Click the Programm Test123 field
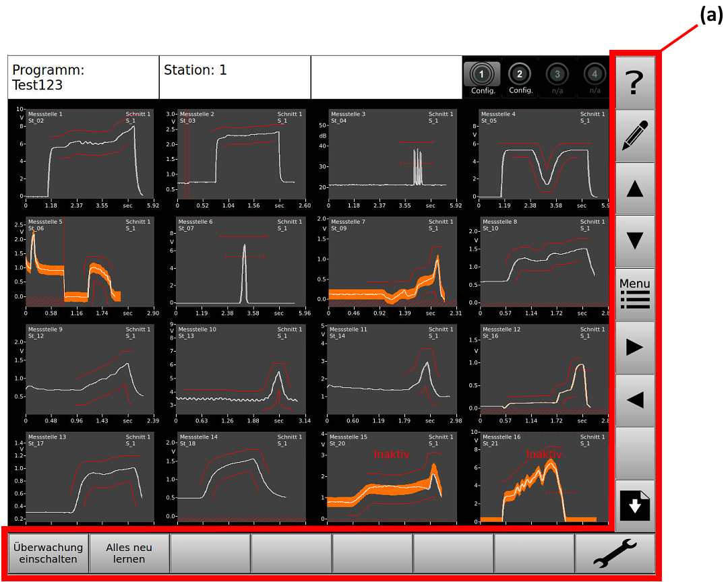This screenshot has height=582, width=728. (x=81, y=76)
